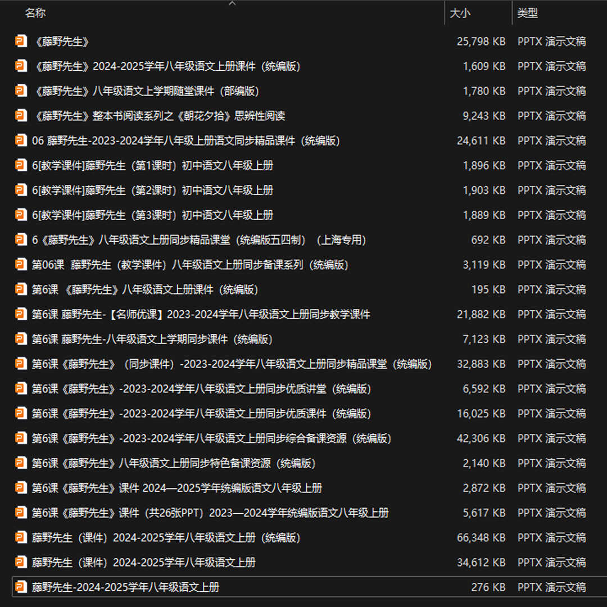
Task: Select the 课件（共26张PPT）file name
Action: coord(210,512)
